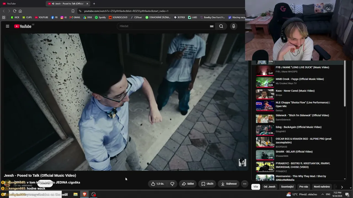Screen dimensions: 353x198
Task: Open the on-screen keyboard icon in search
Action: point(212,26)
